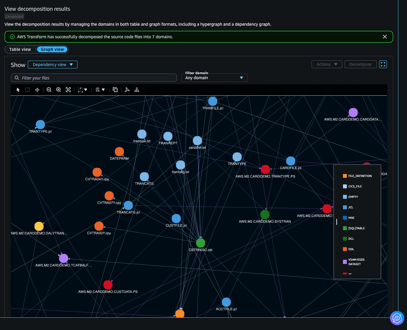407x330 pixels.
Task: Click the purple AWS.M2.CARDDEMO.CARDDATA node
Action: pos(353,112)
